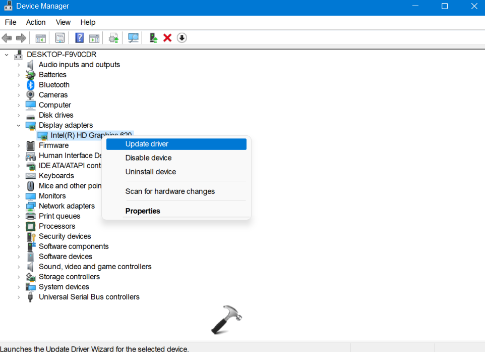Click the Disable device down-arrow toolbar icon

coord(182,38)
